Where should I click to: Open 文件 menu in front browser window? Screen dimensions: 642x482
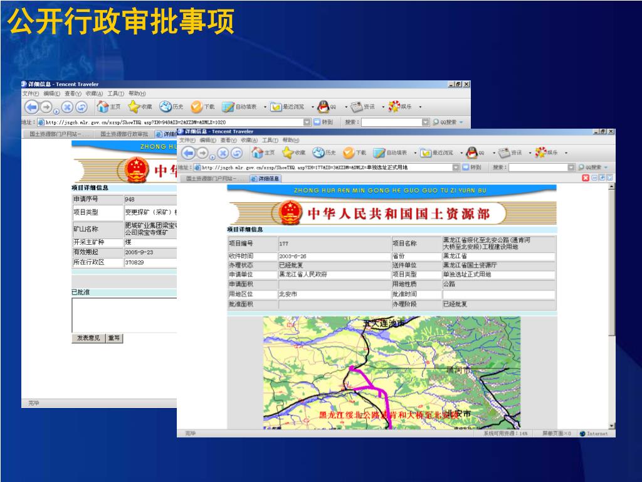tap(187, 140)
